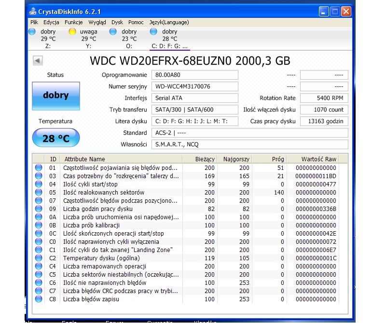Sort by the Attribute Name column header
The image size is (386, 323).
121,159
